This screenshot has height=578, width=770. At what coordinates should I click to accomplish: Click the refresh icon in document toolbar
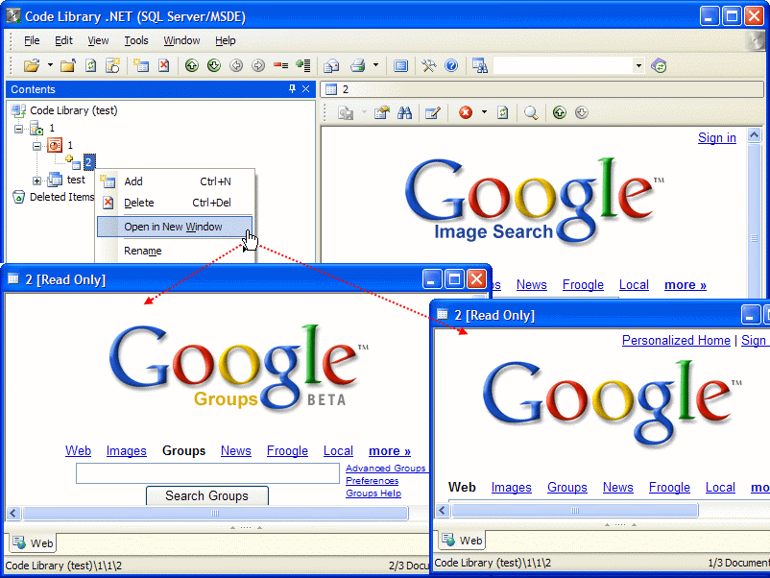click(502, 113)
